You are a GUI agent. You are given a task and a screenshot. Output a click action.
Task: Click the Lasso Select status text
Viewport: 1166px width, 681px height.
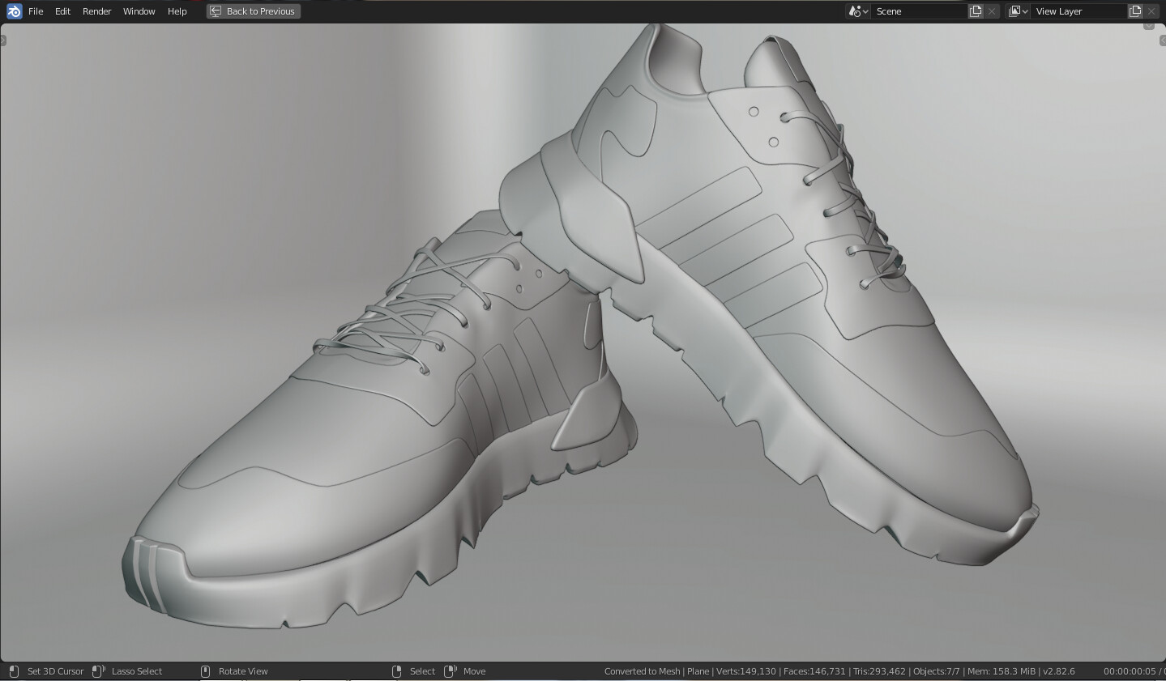[x=137, y=671]
